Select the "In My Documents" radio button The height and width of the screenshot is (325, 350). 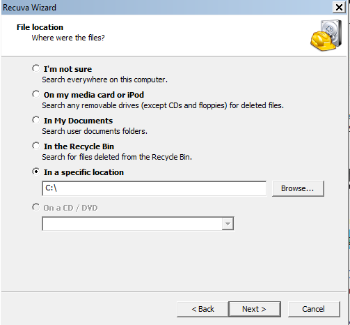click(36, 120)
